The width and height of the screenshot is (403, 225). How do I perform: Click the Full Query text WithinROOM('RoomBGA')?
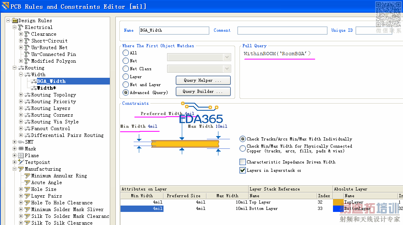coord(277,54)
